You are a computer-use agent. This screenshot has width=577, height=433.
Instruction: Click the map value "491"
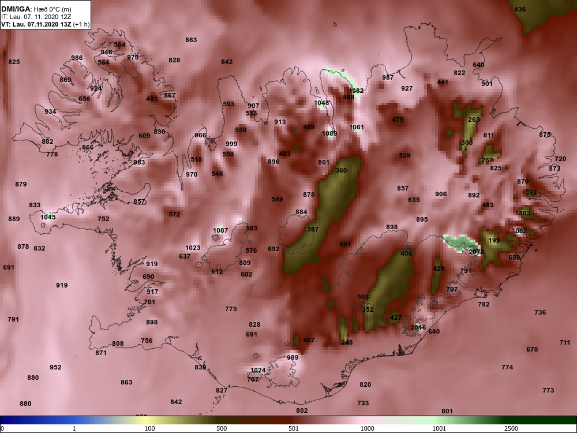click(x=345, y=244)
